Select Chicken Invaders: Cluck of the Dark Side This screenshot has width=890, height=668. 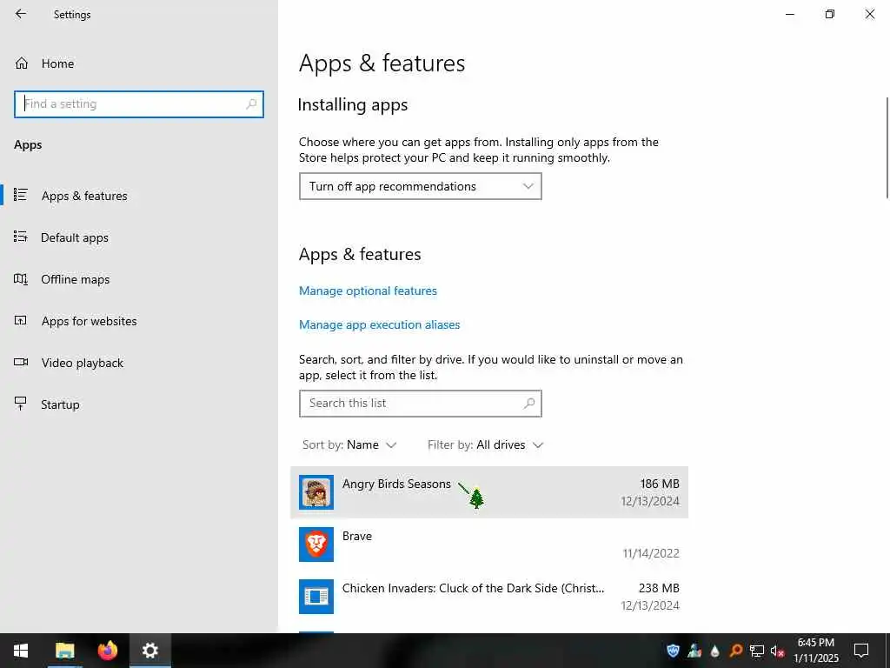[489, 597]
